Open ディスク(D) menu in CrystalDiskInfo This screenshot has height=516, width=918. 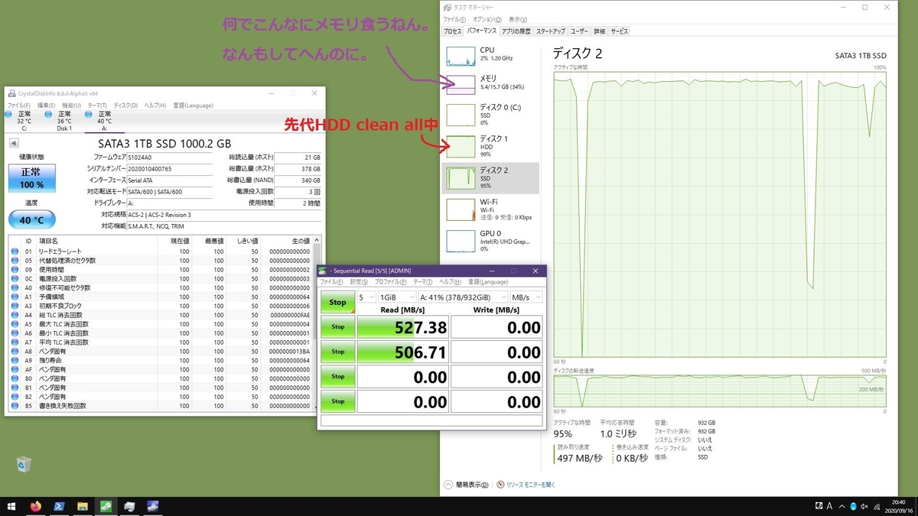click(125, 105)
